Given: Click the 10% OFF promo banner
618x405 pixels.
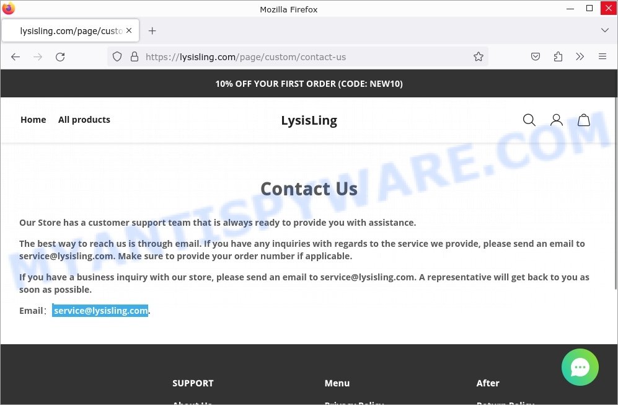Looking at the screenshot, I should (309, 84).
